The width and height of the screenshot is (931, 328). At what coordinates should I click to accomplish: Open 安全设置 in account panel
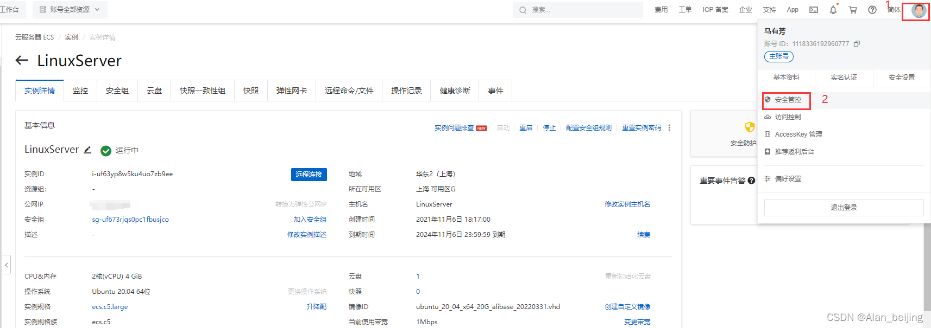(x=902, y=78)
